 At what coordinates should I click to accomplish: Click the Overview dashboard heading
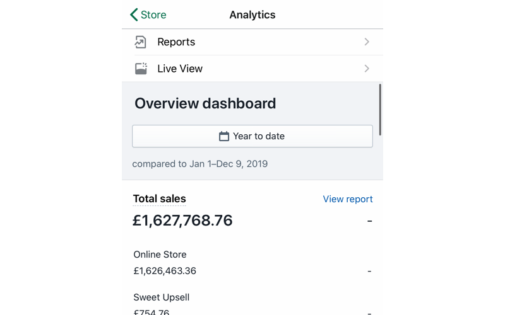click(x=205, y=103)
